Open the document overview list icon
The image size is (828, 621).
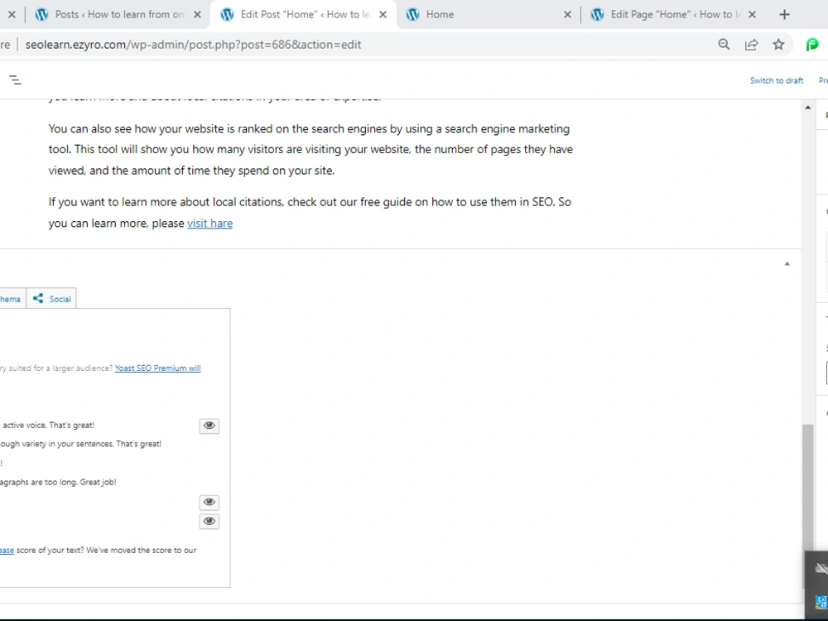[x=15, y=79]
